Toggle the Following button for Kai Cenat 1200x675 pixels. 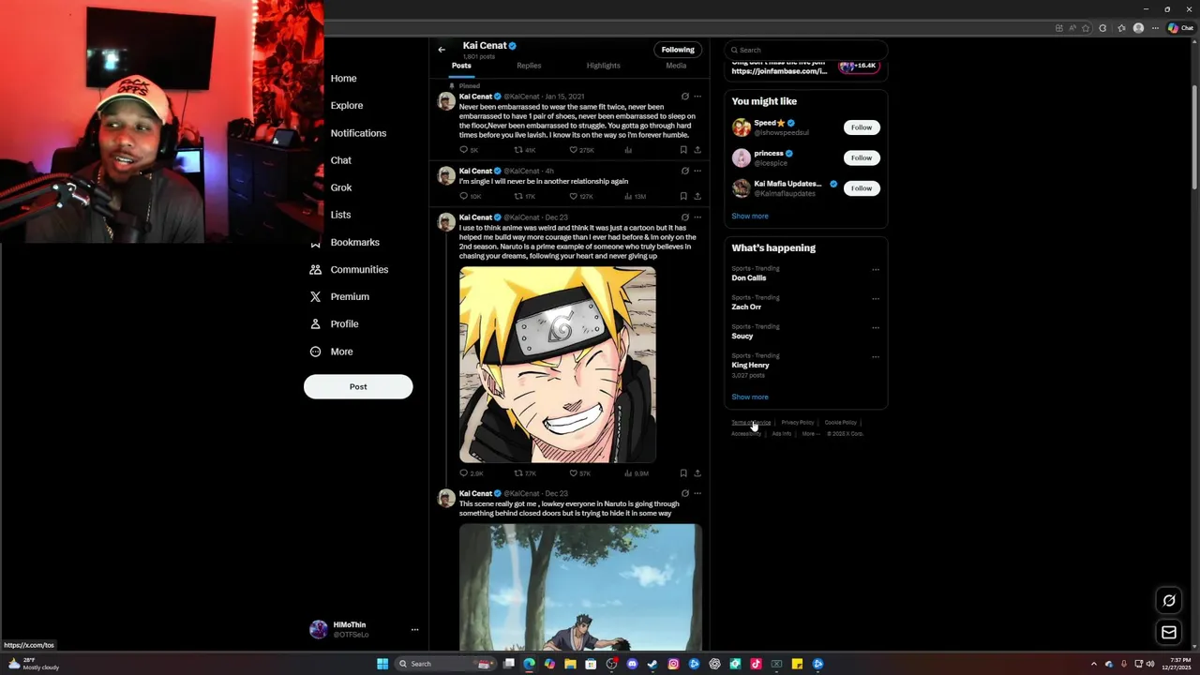pyautogui.click(x=678, y=50)
